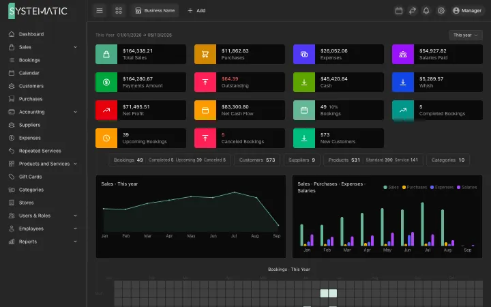
Task: Click the New Customers download icon
Action: point(304,138)
